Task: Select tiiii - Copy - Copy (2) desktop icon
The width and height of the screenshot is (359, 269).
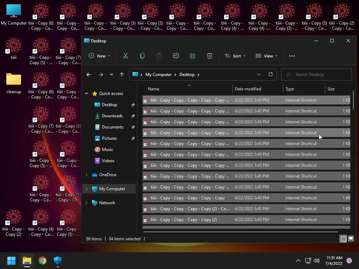Action: pyautogui.click(x=14, y=223)
